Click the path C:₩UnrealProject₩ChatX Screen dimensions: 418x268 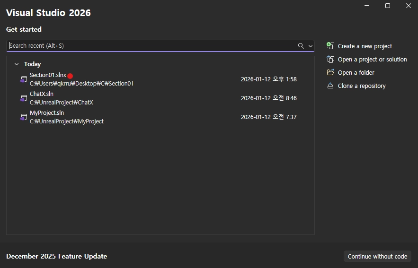[x=62, y=103]
